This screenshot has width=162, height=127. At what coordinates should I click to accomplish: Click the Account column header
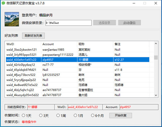pos(59,44)
